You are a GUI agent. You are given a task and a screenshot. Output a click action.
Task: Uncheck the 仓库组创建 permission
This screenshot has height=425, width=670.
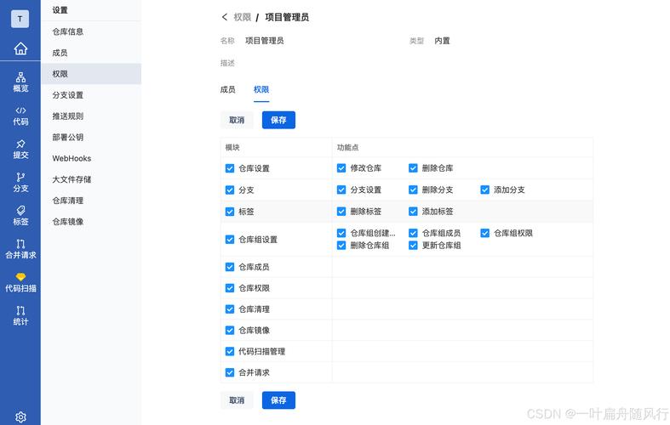(341, 233)
